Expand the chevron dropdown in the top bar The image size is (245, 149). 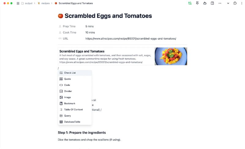pos(228,3)
